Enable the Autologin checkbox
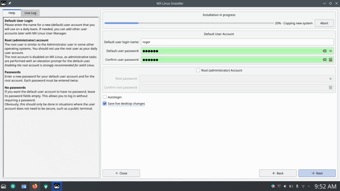Screen dimensions: 340x191 (105, 97)
